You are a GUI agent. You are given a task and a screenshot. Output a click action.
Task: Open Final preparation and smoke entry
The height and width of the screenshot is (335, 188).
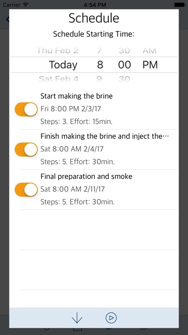(x=98, y=189)
